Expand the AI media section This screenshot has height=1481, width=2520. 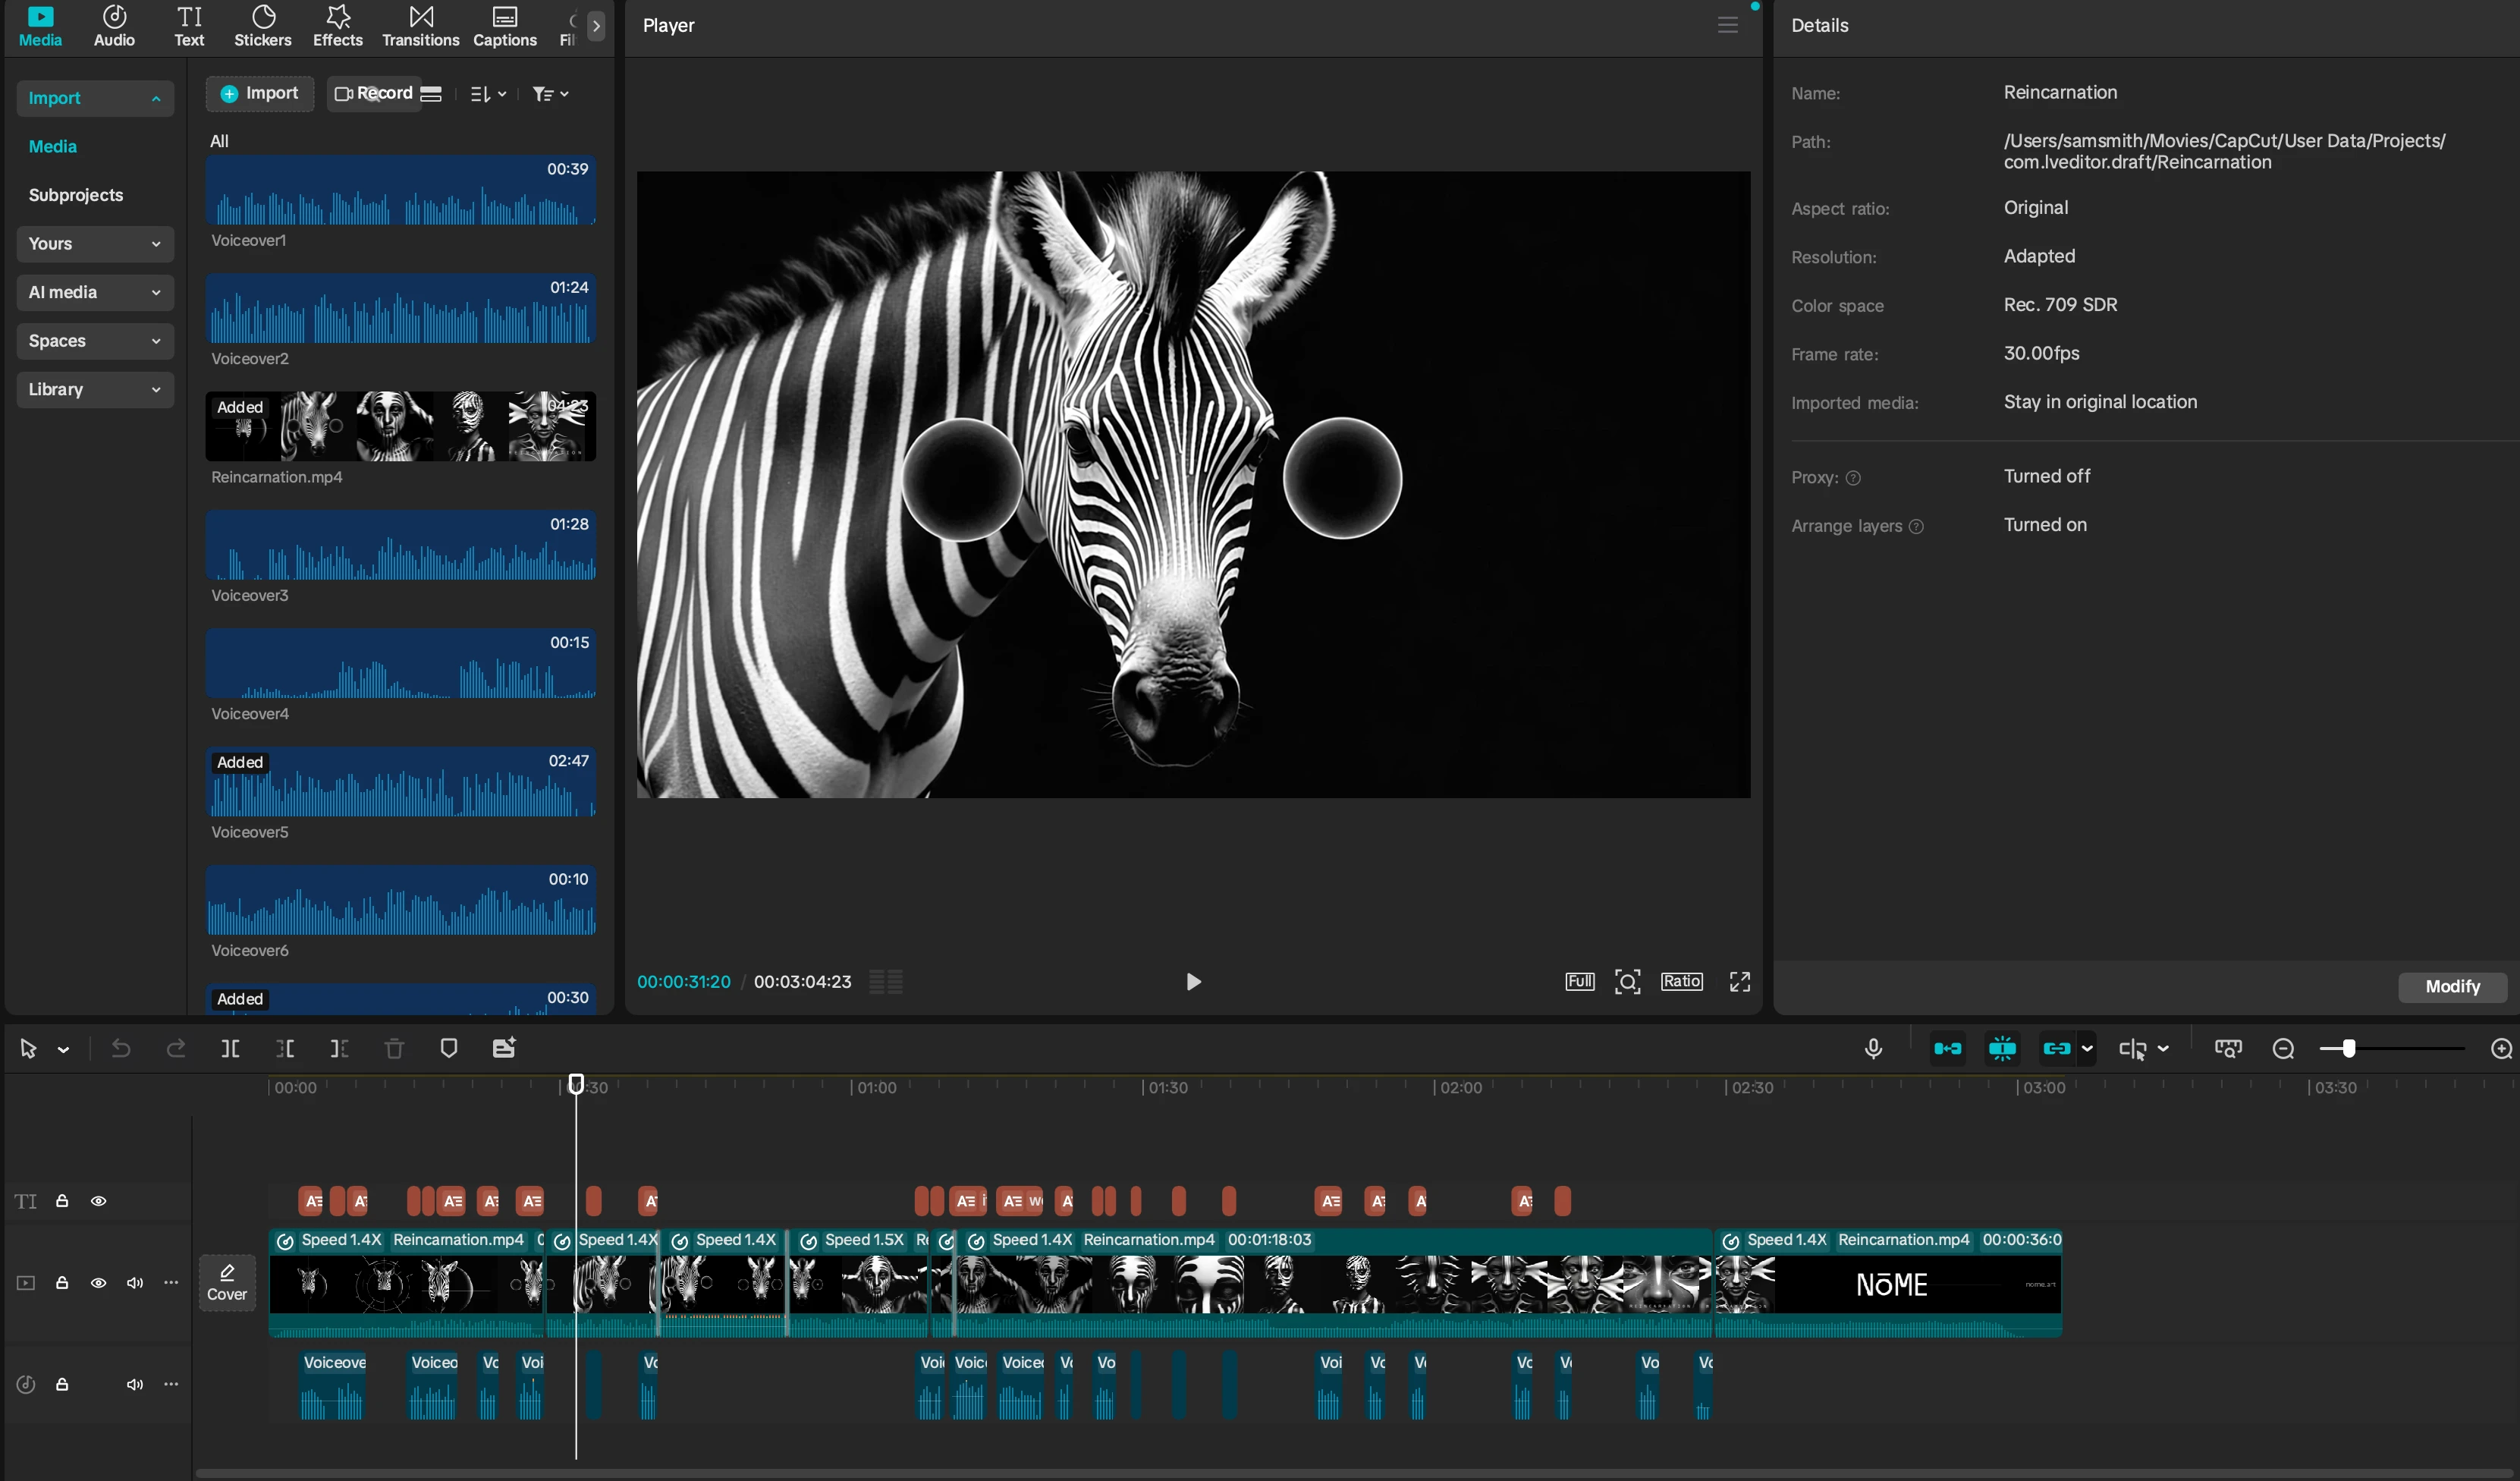[95, 293]
